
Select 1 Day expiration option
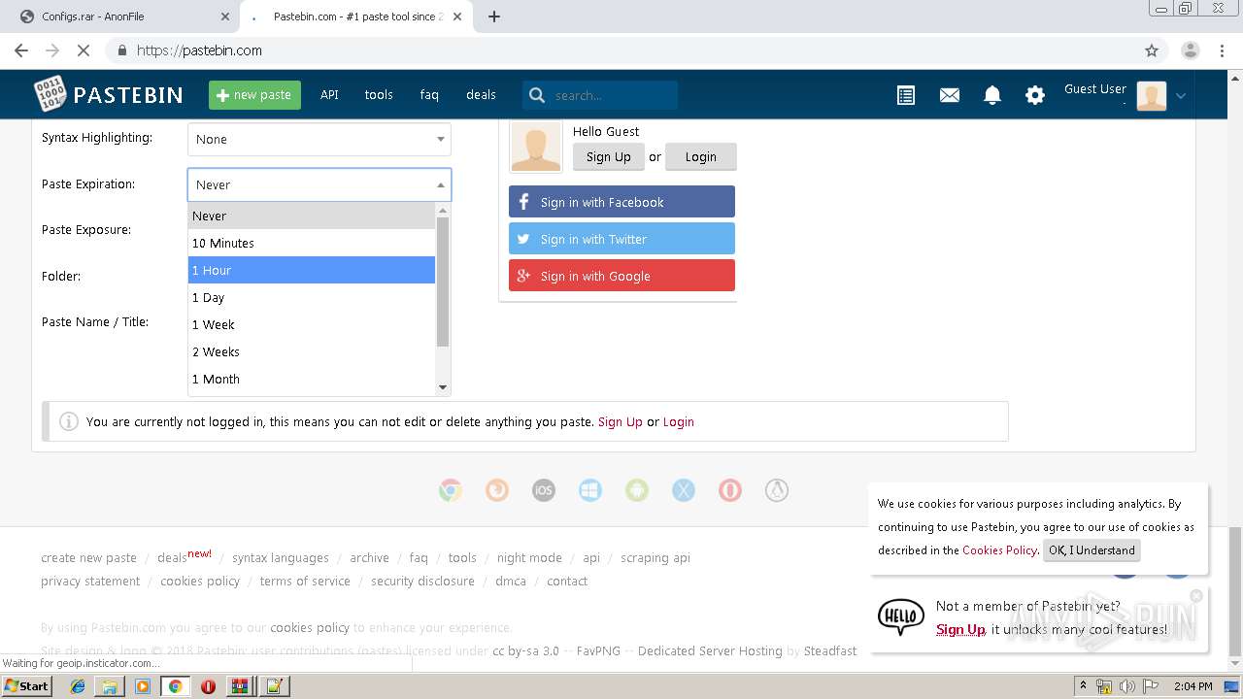pos(312,297)
